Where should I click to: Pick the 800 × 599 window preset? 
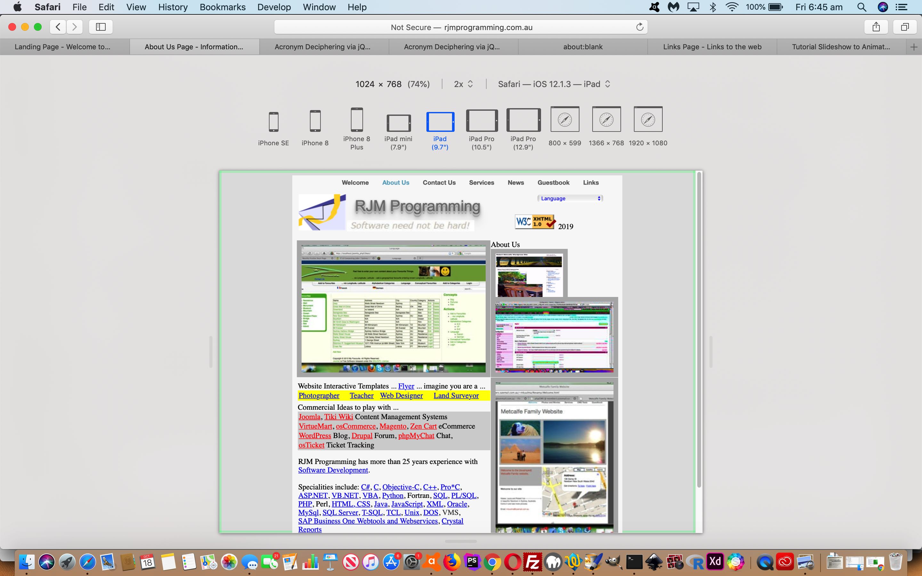click(x=565, y=126)
